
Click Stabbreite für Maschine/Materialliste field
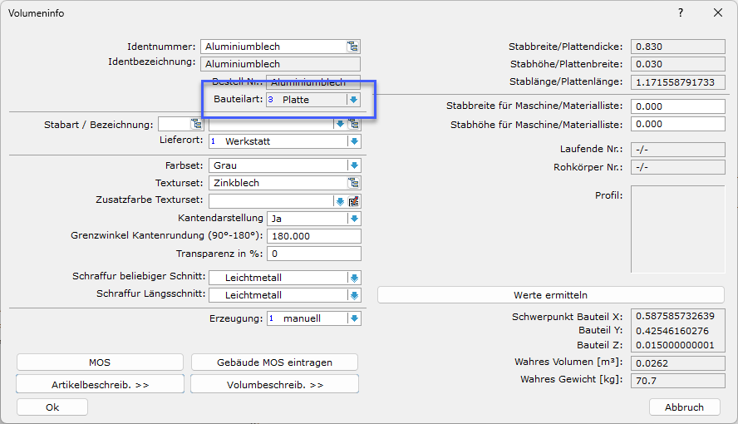click(677, 106)
